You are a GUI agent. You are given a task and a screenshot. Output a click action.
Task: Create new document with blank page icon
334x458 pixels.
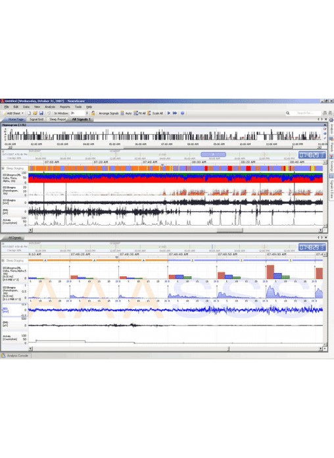click(x=29, y=113)
